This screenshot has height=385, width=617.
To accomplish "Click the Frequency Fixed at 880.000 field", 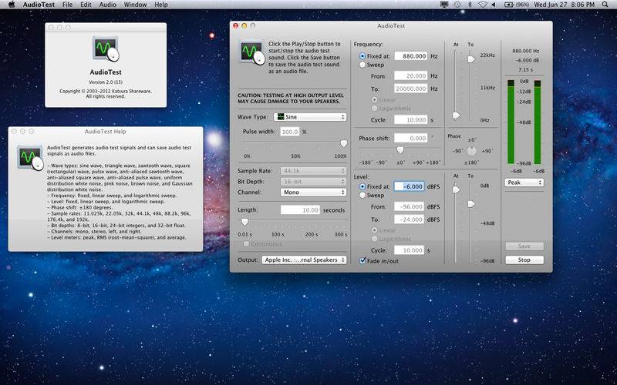I will pyautogui.click(x=411, y=56).
